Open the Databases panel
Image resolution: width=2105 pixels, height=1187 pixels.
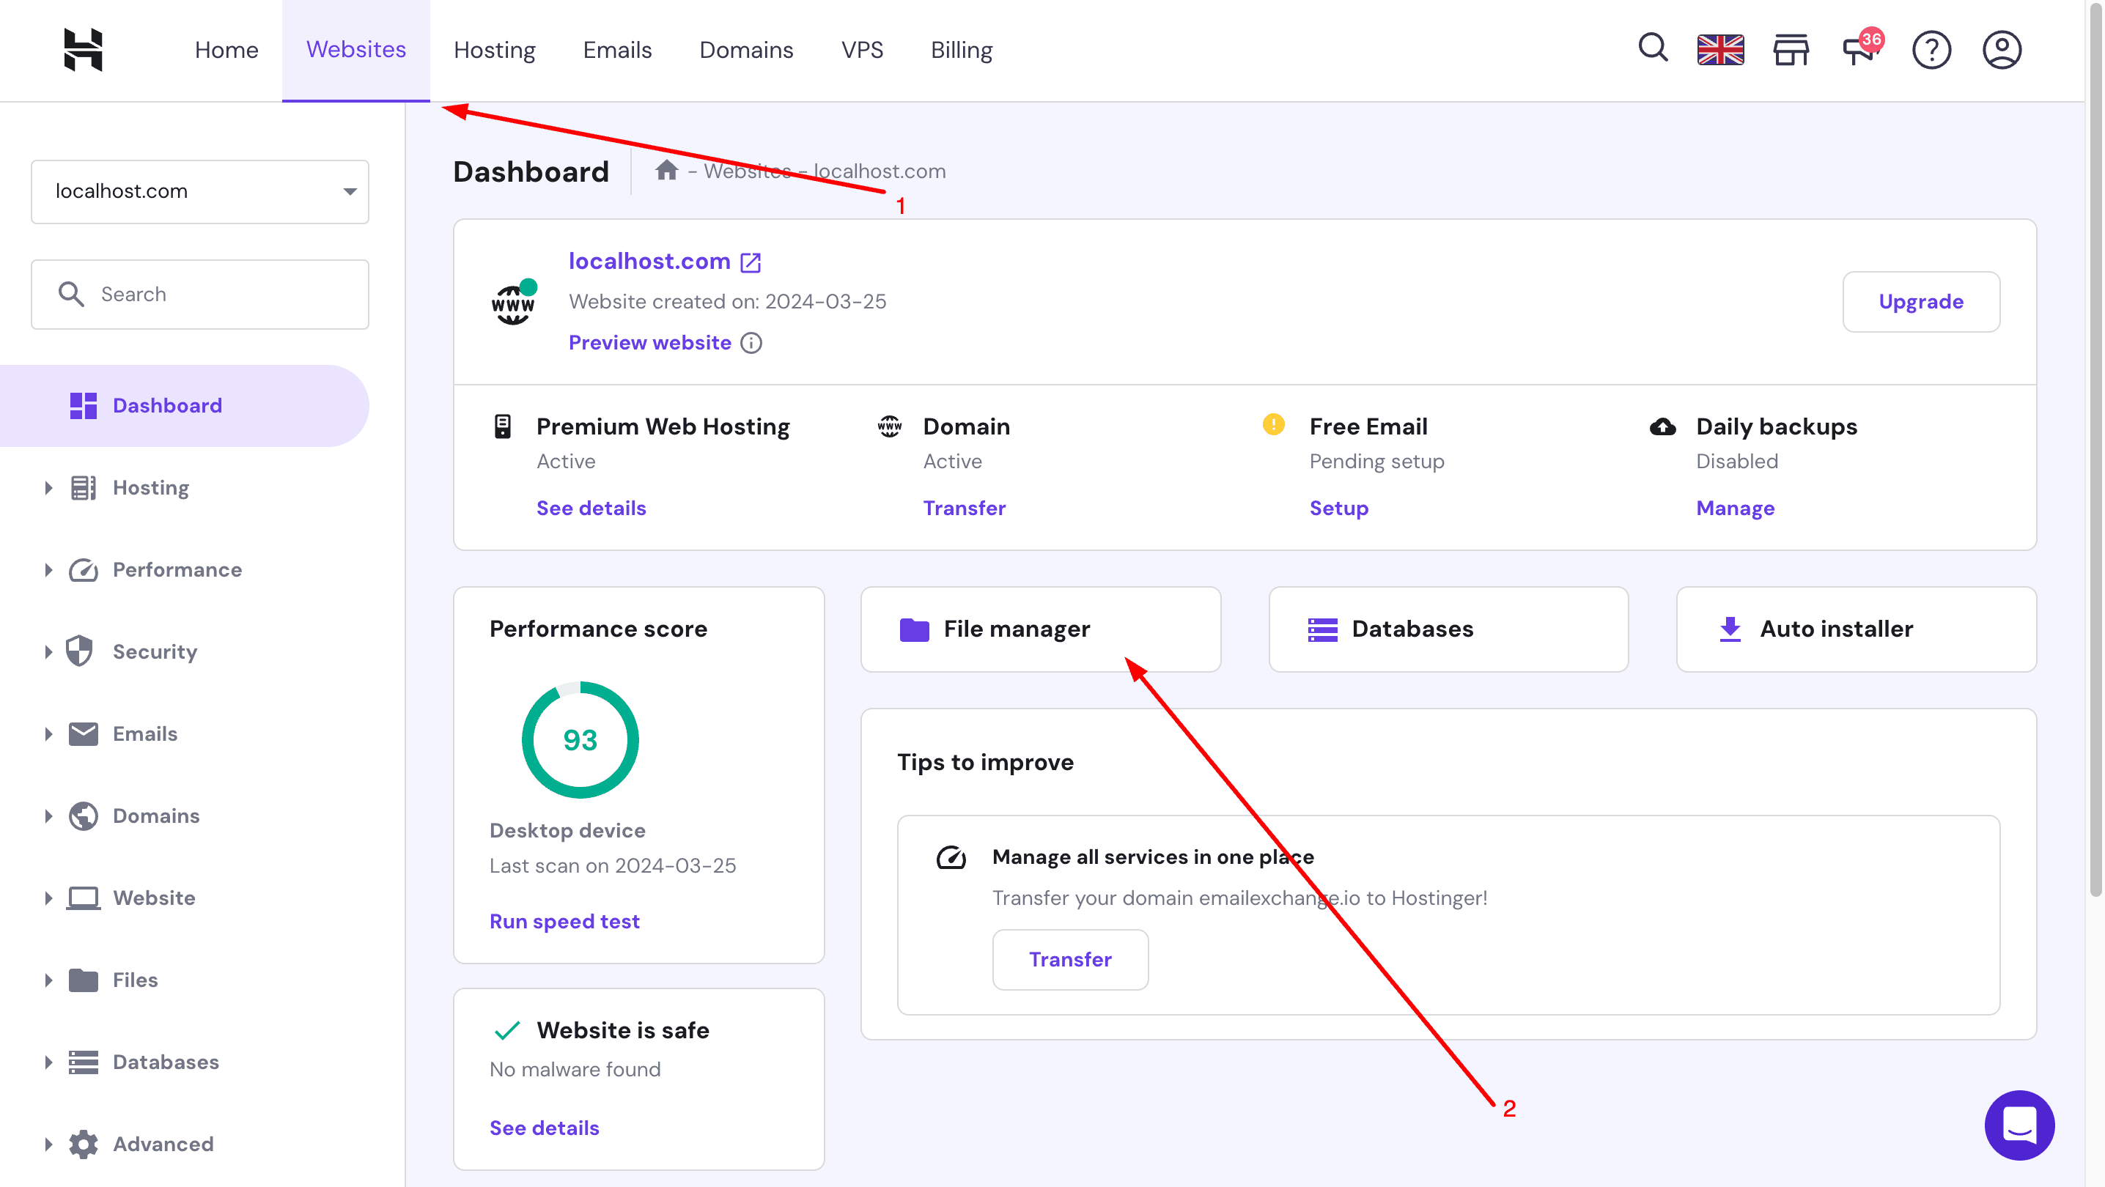point(1447,629)
